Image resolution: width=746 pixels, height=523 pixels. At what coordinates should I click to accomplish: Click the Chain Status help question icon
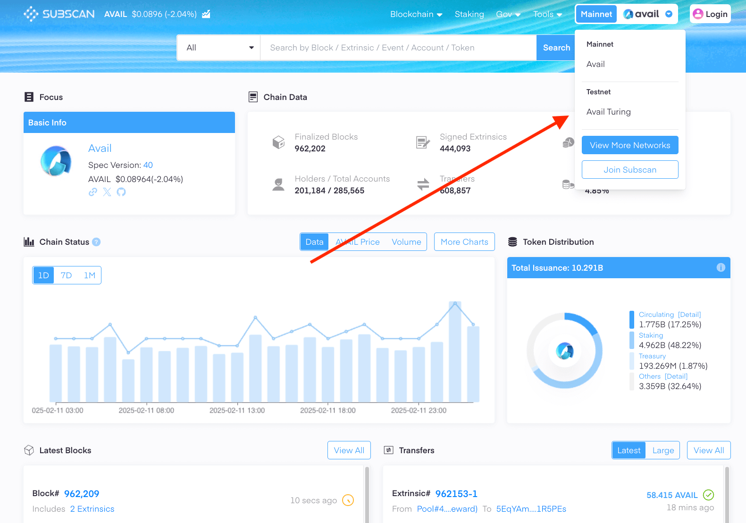pyautogui.click(x=96, y=242)
